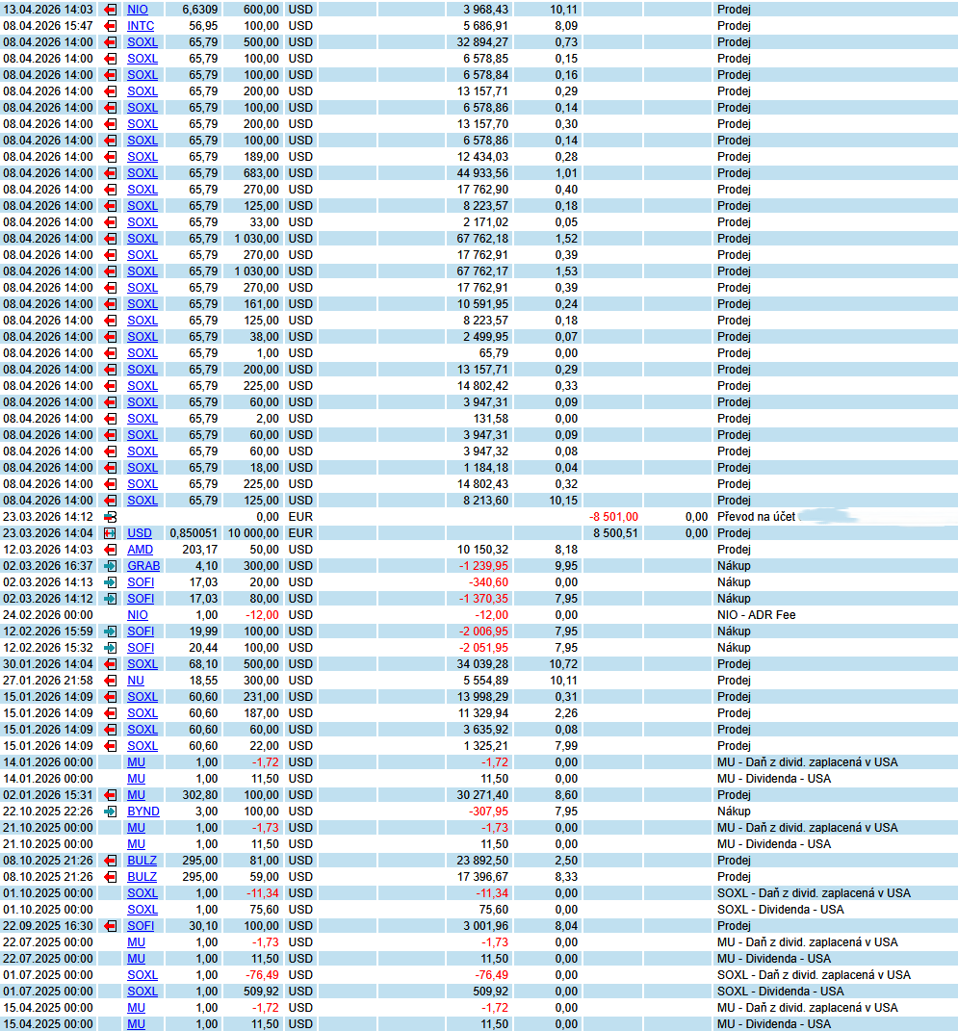Click the sell icon for the MU 302,80 trade
This screenshot has width=958, height=1031.
pos(110,795)
